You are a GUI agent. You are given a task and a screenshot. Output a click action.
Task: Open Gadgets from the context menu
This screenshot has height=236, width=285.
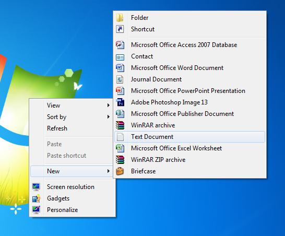[73, 198]
